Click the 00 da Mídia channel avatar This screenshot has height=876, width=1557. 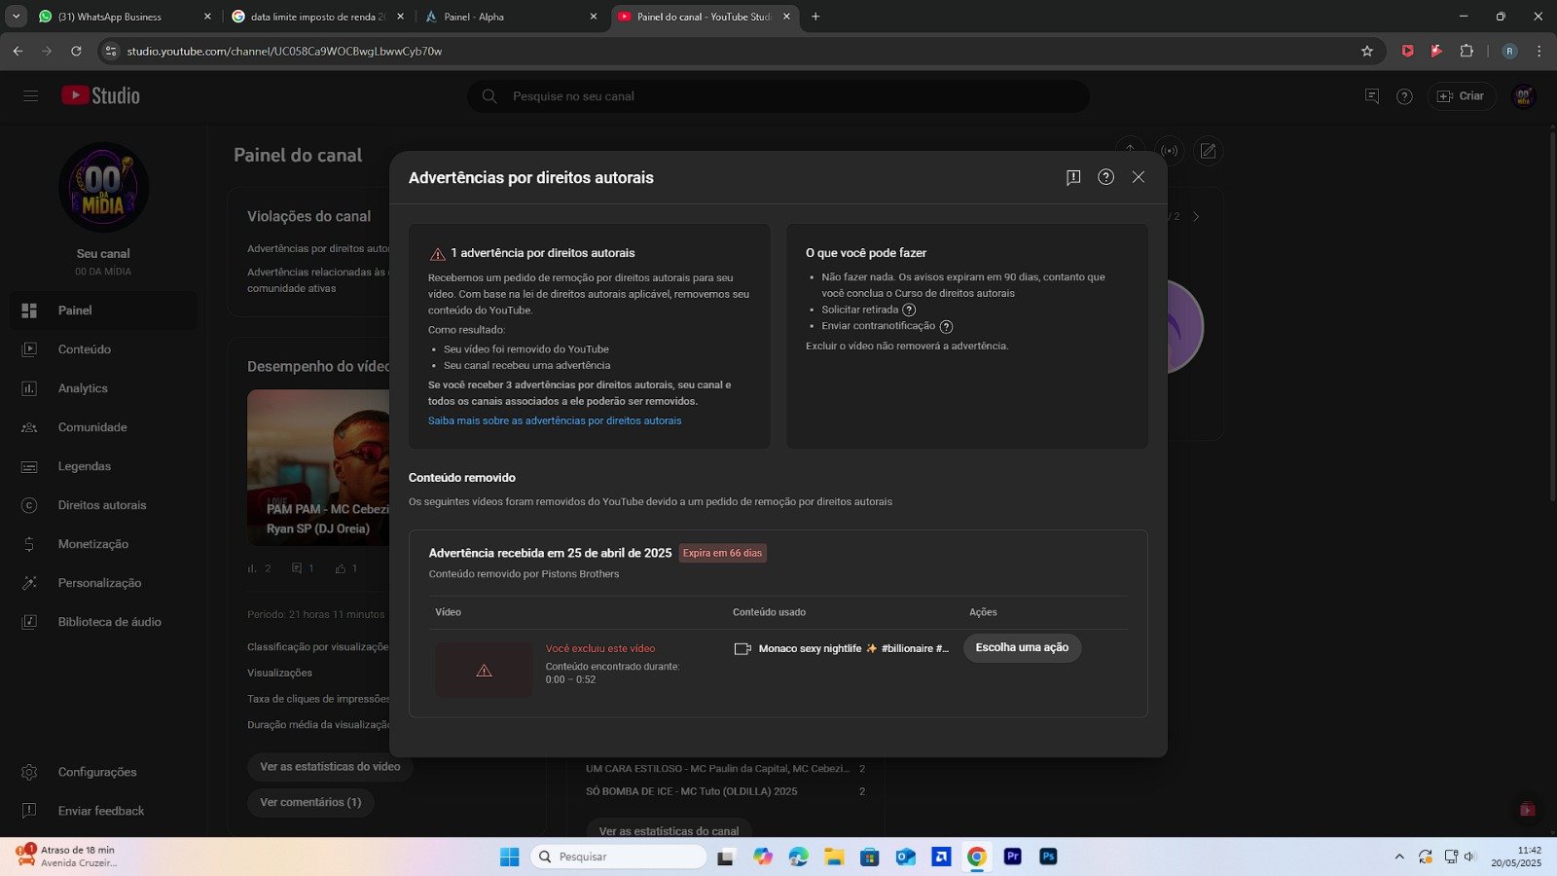coord(103,187)
